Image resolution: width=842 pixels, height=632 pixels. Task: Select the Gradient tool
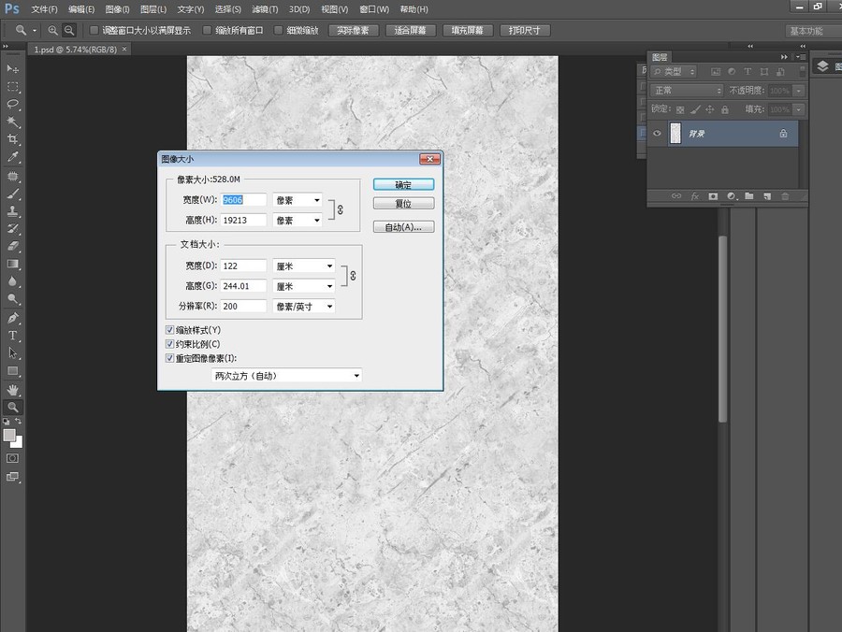[x=12, y=265]
